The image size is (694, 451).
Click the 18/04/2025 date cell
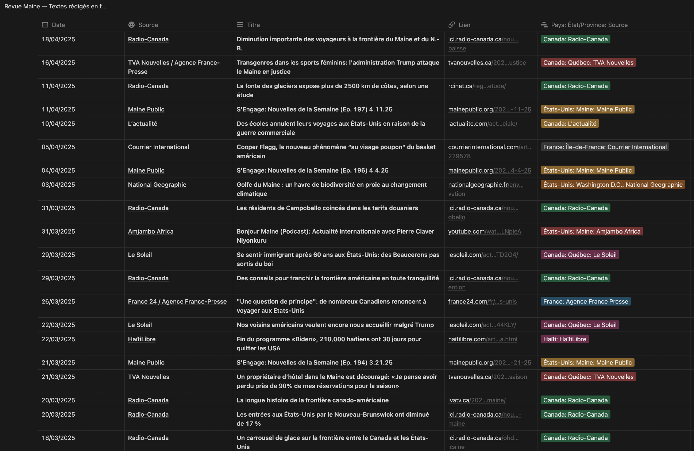[x=58, y=39]
